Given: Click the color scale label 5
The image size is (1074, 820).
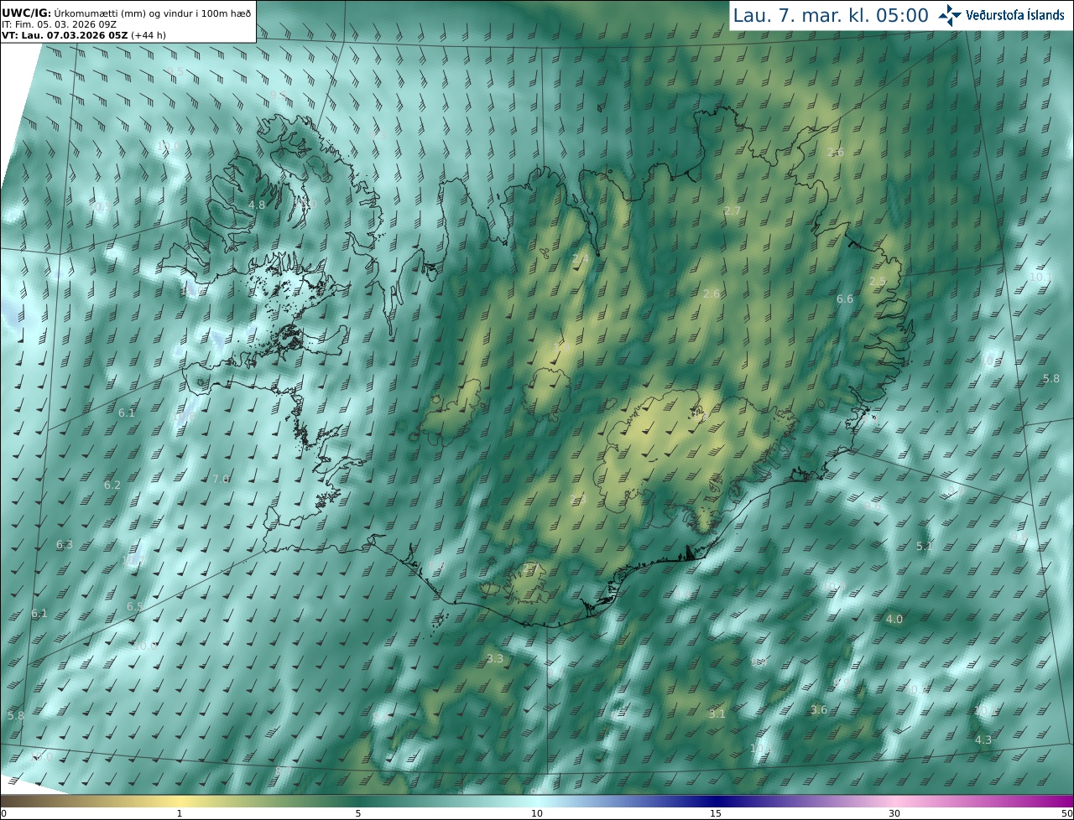Looking at the screenshot, I should pos(358,813).
